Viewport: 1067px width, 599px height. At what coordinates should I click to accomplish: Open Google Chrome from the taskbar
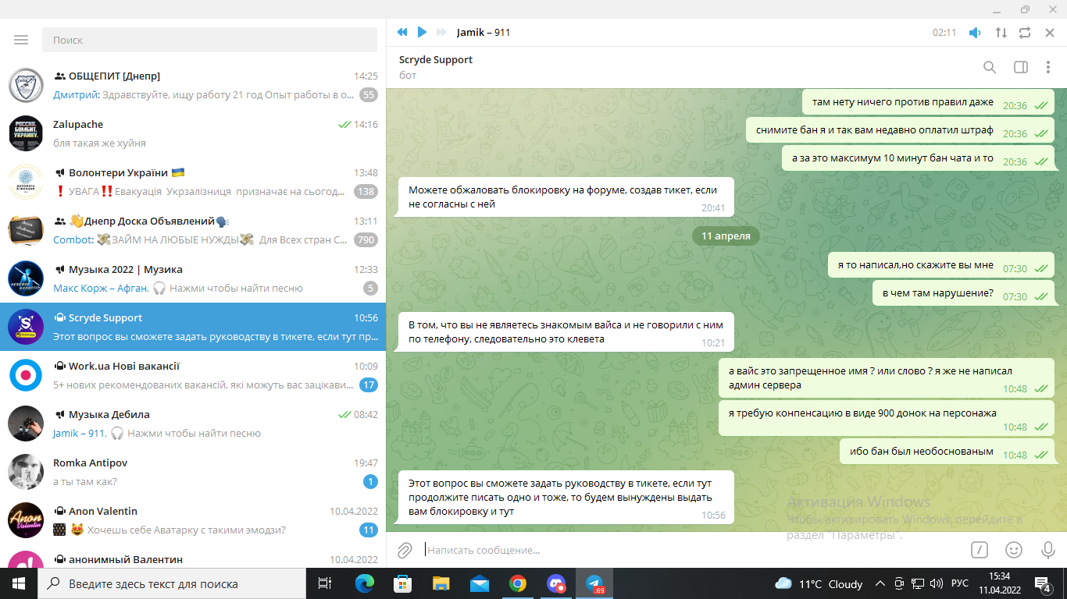click(517, 583)
